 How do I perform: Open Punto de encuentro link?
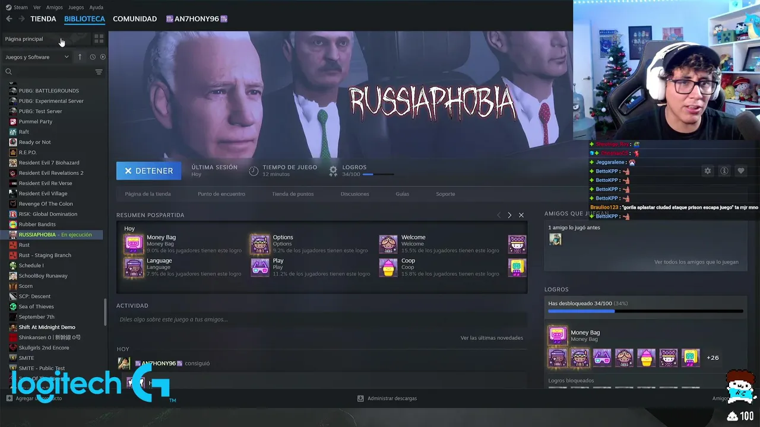(x=221, y=194)
